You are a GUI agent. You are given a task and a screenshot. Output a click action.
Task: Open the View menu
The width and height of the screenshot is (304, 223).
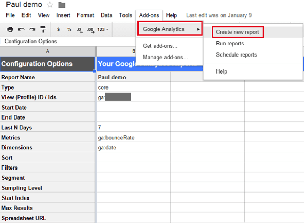point(44,15)
